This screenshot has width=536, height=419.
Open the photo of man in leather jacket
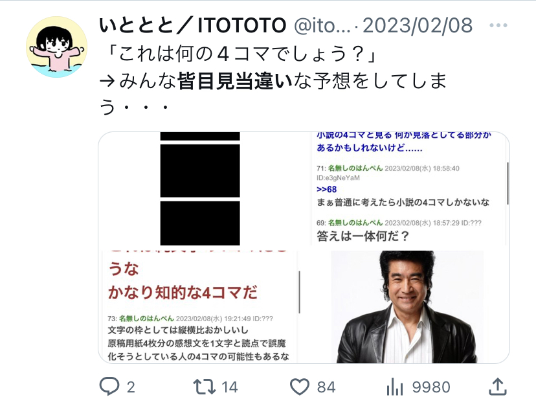(407, 306)
